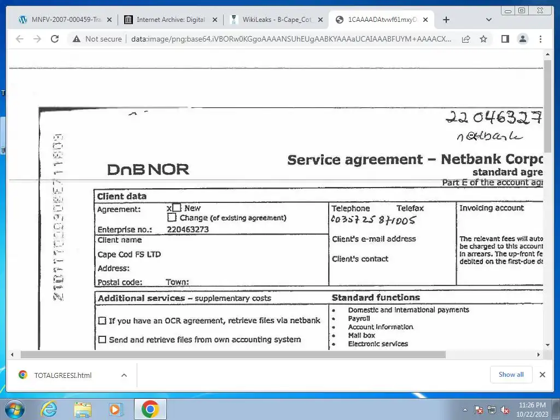Click the Chrome taskbar button
Viewport: 560px width, 420px height.
[x=150, y=409]
